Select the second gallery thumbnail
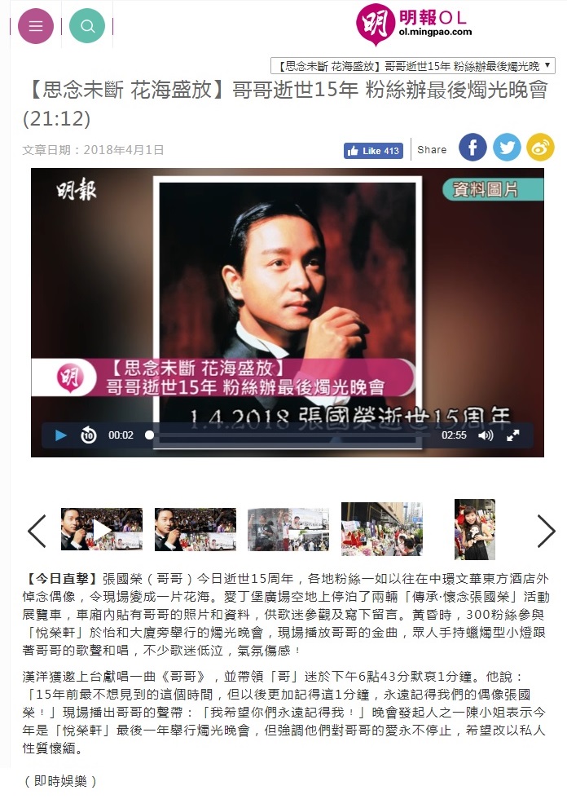The height and width of the screenshot is (799, 567). [x=196, y=529]
